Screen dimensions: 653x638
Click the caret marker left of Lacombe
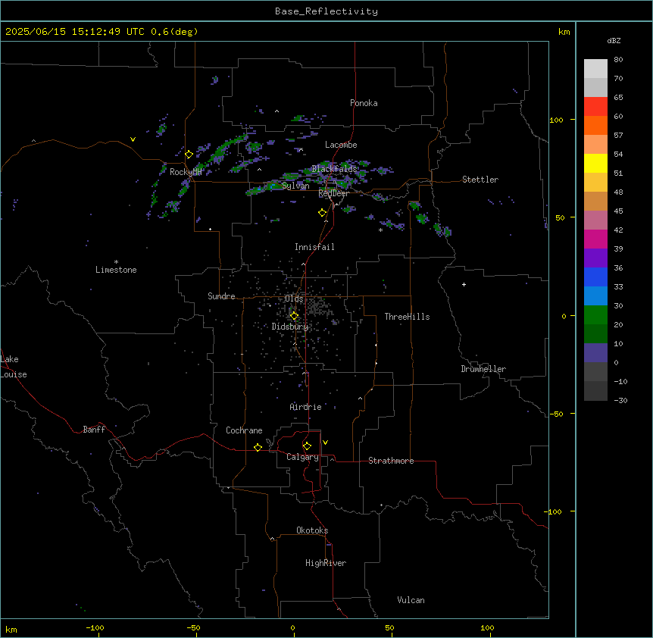pyautogui.click(x=301, y=149)
